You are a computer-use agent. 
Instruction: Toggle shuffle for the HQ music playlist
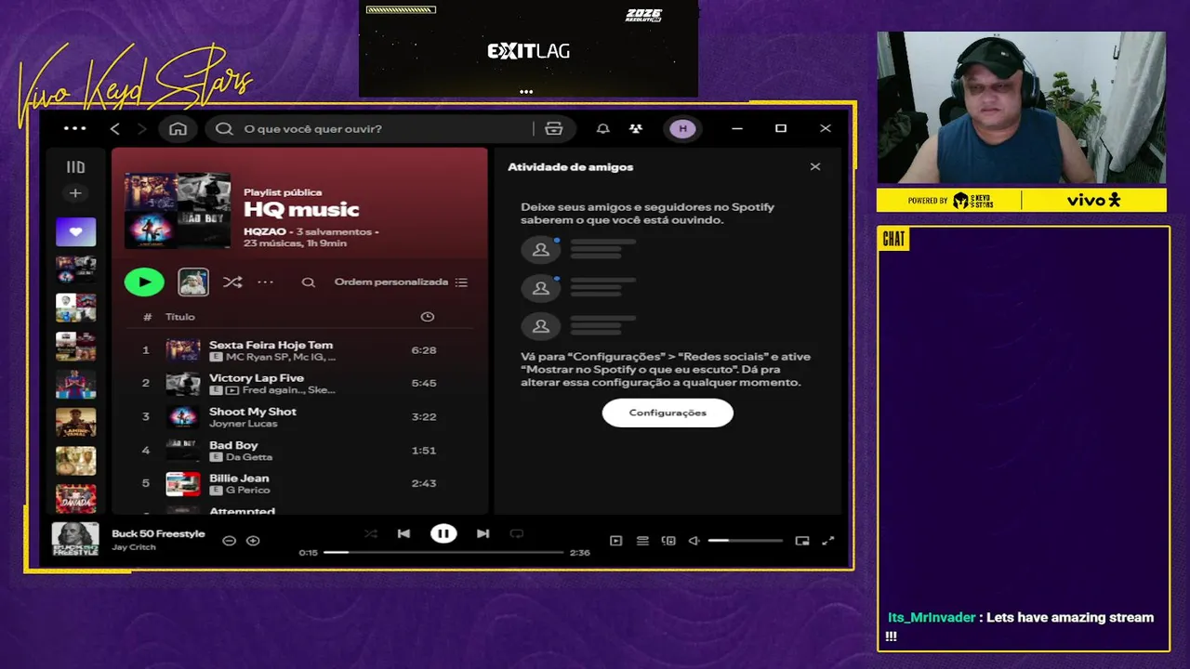(x=232, y=282)
